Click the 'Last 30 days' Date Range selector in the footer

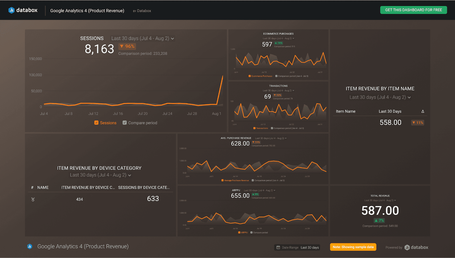[x=309, y=247]
